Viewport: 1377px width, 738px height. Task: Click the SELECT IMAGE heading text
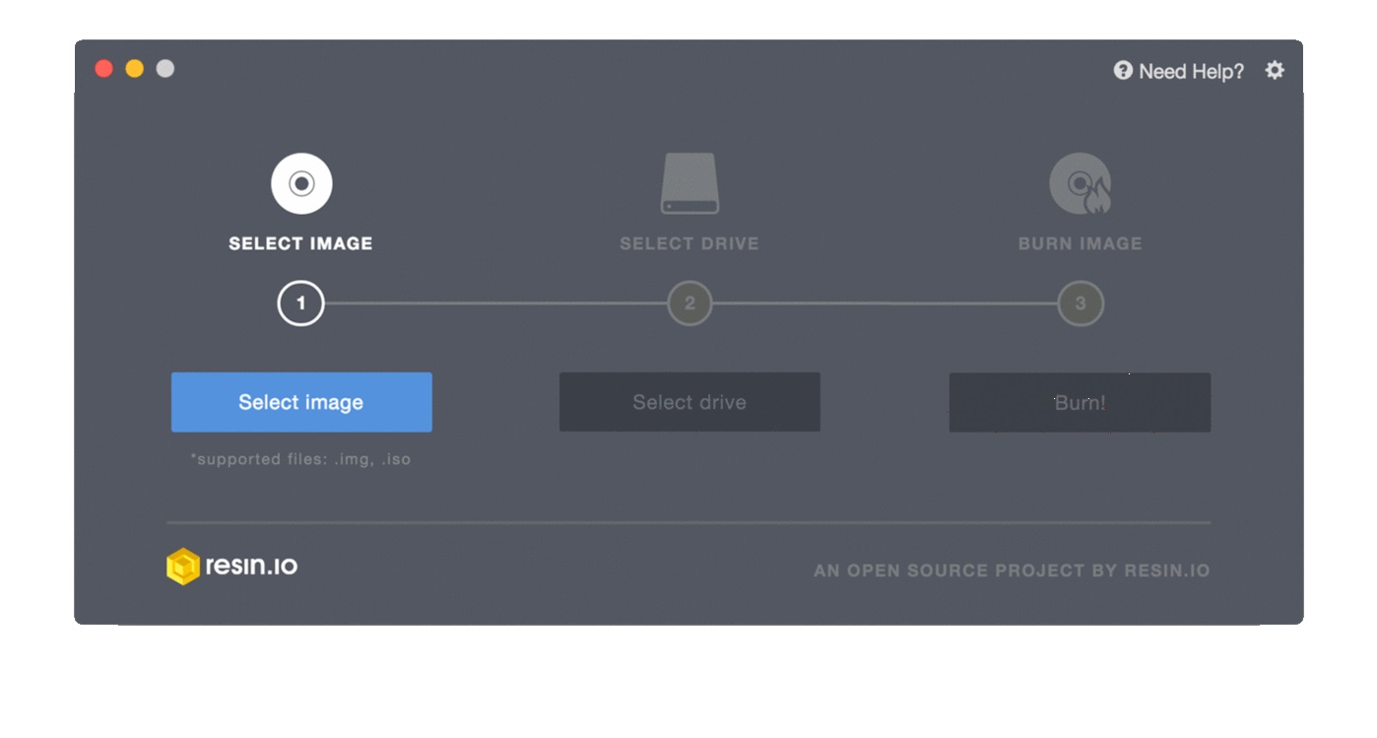[x=300, y=243]
